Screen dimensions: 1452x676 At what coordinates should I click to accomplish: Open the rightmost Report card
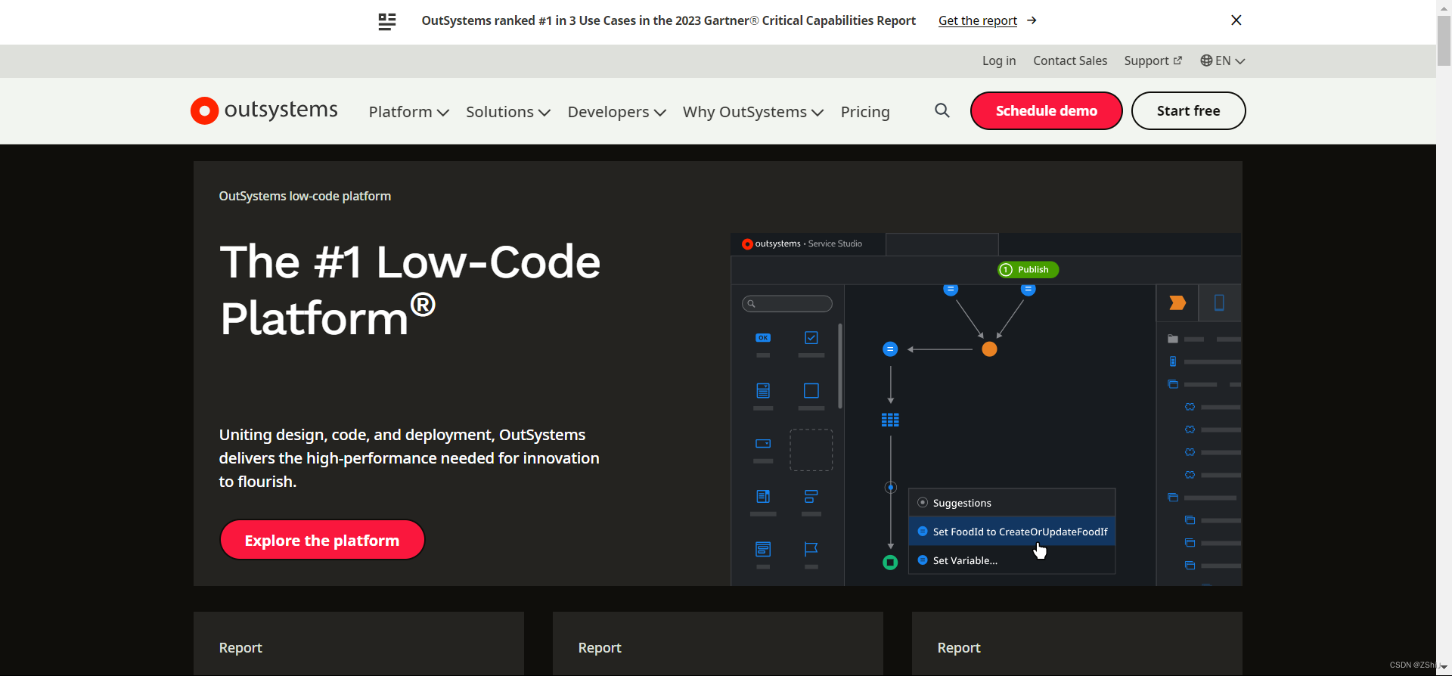(1077, 643)
